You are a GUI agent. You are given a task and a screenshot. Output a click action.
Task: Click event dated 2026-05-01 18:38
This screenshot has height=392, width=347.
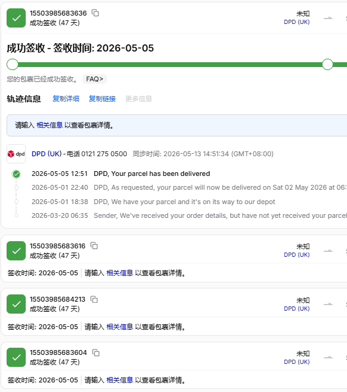[x=153, y=202]
